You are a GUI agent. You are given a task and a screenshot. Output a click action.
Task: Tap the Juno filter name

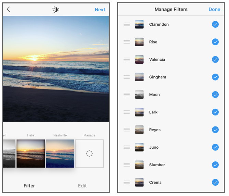tap(154, 147)
